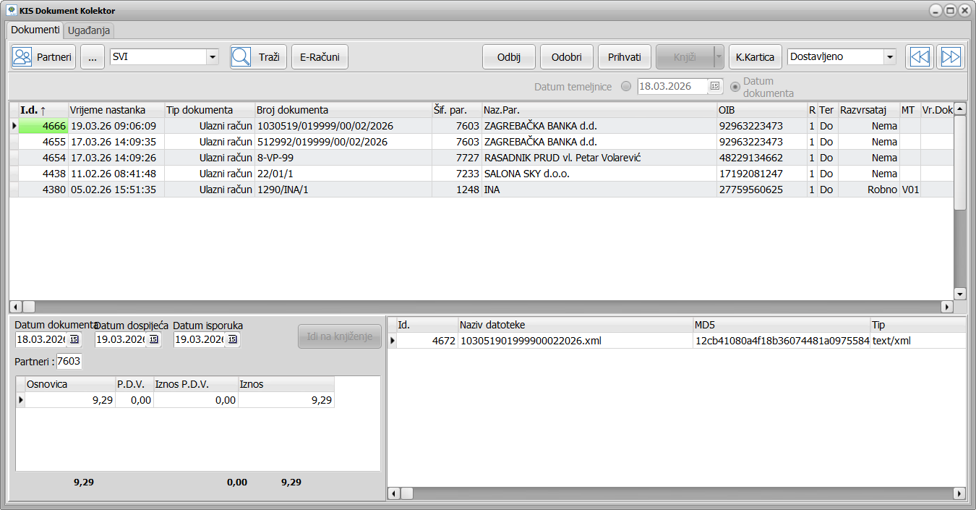Expand the SVI combo box
976x510 pixels.
213,57
